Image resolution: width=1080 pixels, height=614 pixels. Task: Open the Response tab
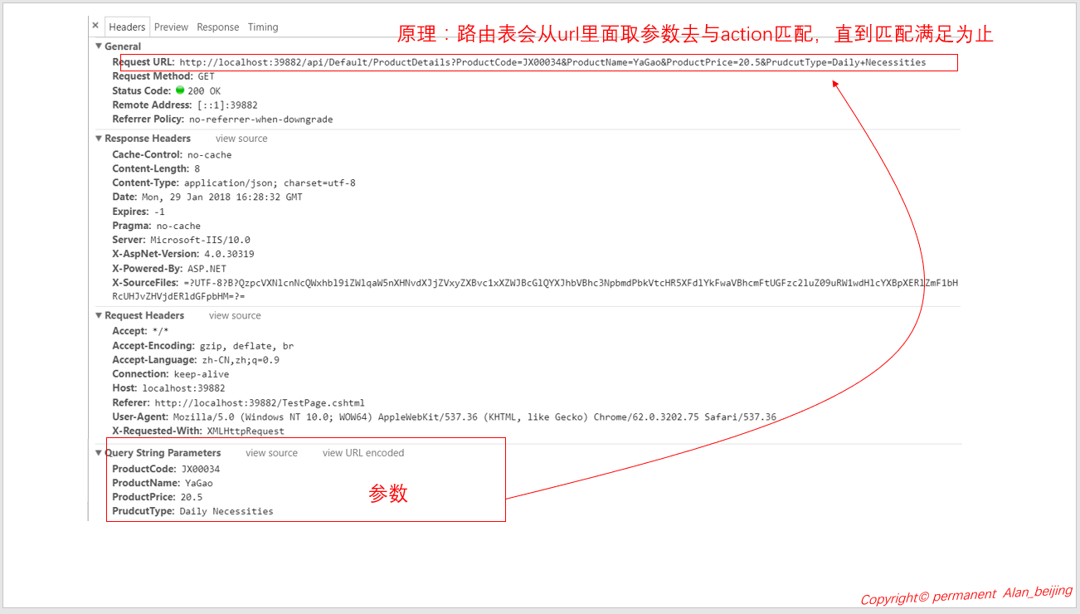[x=218, y=27]
